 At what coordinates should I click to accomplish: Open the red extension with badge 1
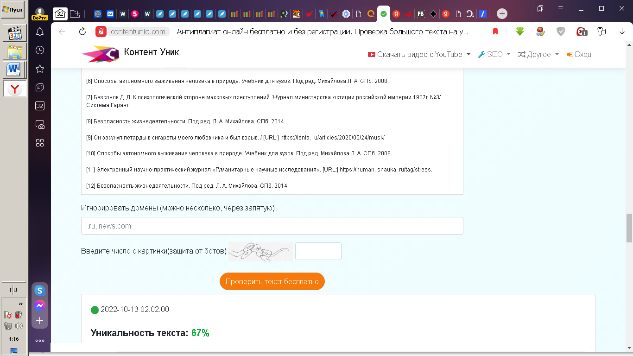(582, 32)
